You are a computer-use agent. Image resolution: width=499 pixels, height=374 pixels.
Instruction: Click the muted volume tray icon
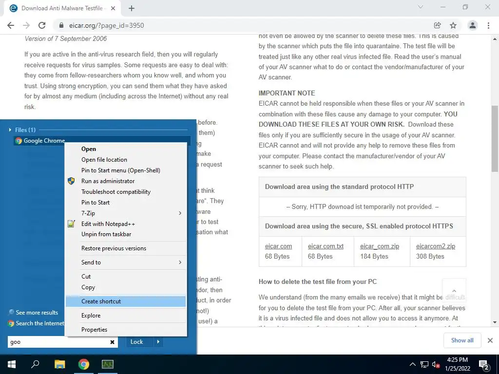436,364
